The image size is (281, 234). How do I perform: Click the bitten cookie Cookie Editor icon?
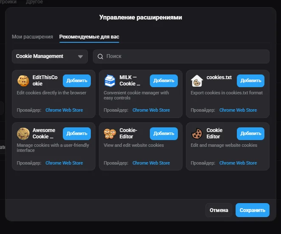(197, 134)
